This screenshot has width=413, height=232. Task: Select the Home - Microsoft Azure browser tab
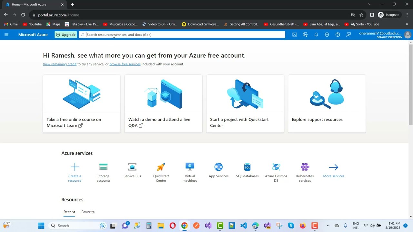click(x=34, y=5)
